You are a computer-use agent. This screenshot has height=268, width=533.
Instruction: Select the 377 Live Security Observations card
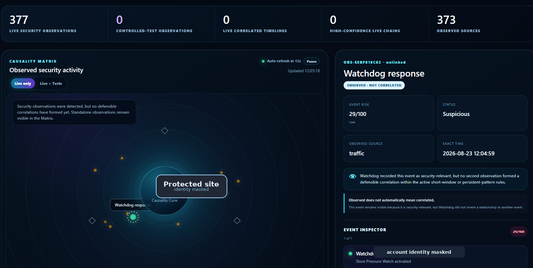[54, 24]
